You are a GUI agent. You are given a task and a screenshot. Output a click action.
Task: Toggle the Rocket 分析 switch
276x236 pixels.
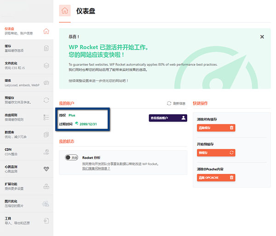coord(71,157)
